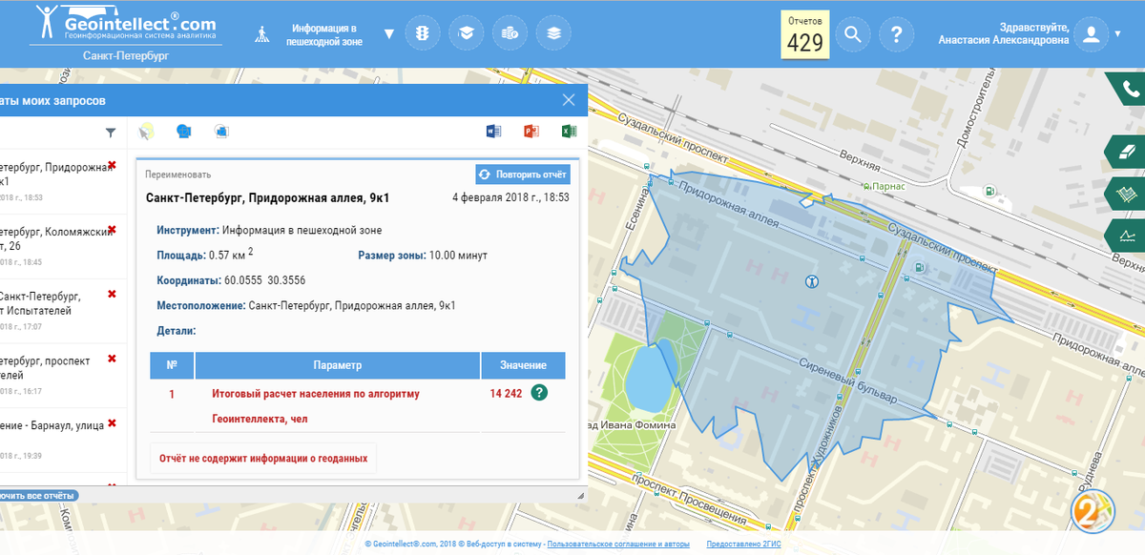Open the tool dropdown beside Информация в пешеходной зоне
This screenshot has width=1145, height=555.
[x=388, y=31]
